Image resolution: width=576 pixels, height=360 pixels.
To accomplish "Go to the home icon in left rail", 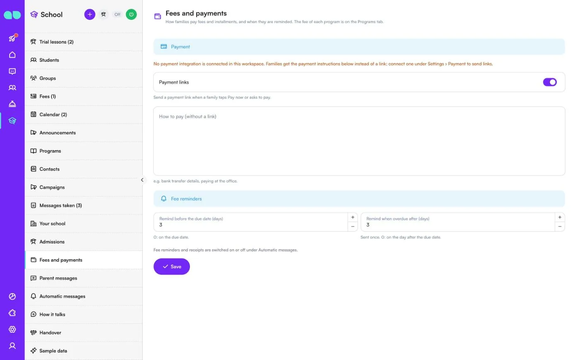I will pos(12,55).
